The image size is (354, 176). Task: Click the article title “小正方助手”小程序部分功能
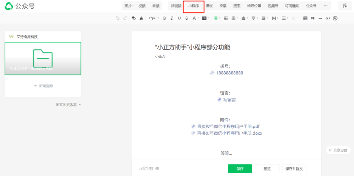click(193, 47)
